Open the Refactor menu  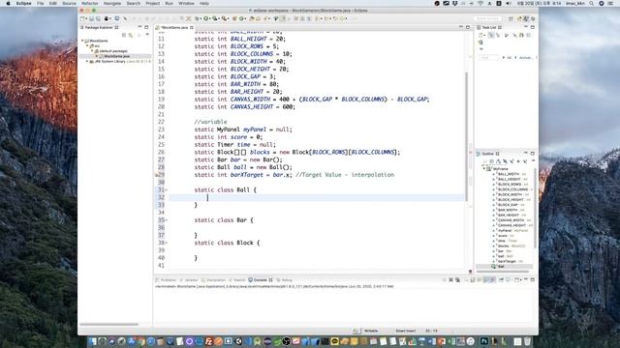90,3
